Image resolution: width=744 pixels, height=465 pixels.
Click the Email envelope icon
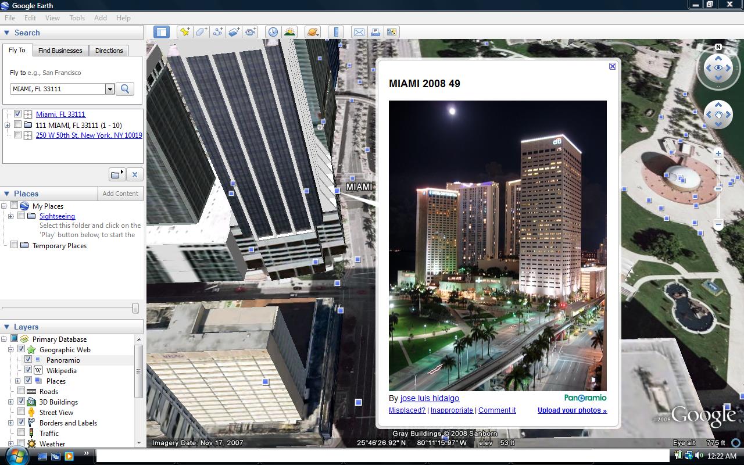pos(359,32)
